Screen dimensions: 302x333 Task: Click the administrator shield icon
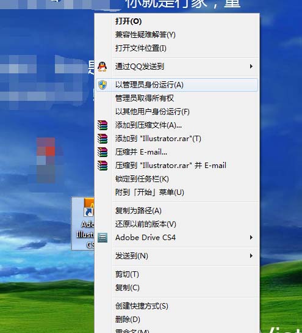[102, 85]
